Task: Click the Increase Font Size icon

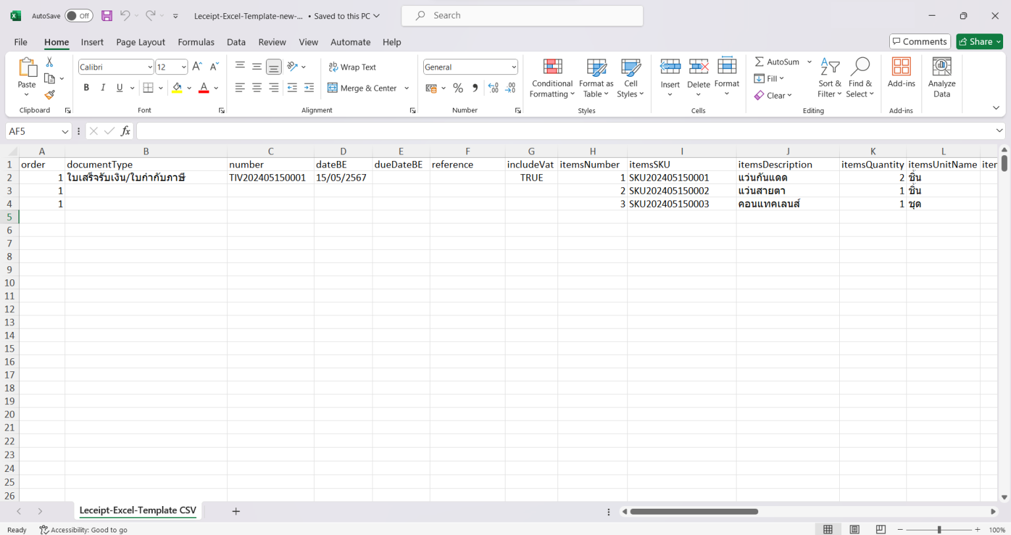Action: [x=197, y=67]
